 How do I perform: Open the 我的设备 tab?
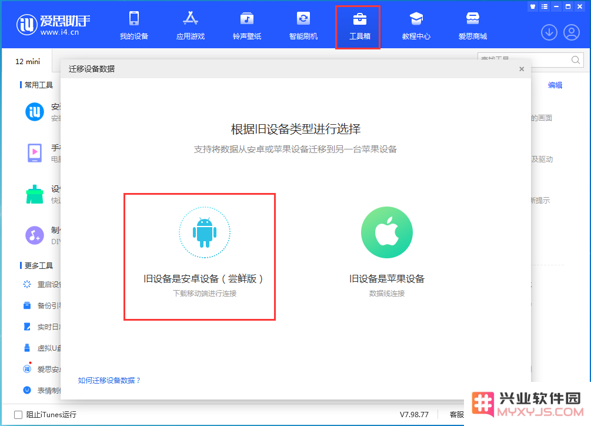134,26
